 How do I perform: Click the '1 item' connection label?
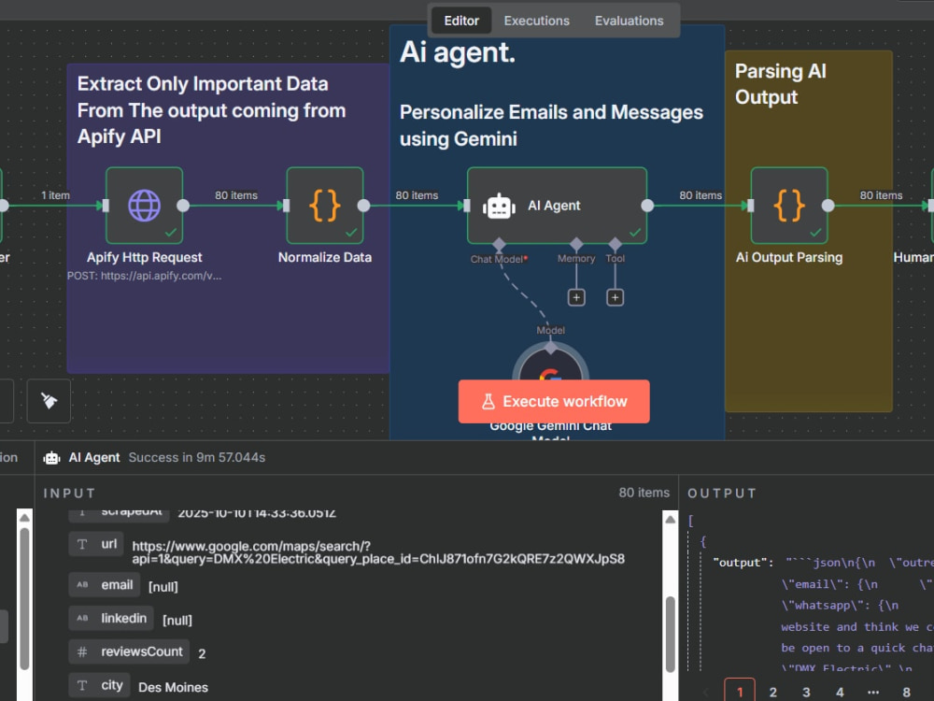pos(55,195)
